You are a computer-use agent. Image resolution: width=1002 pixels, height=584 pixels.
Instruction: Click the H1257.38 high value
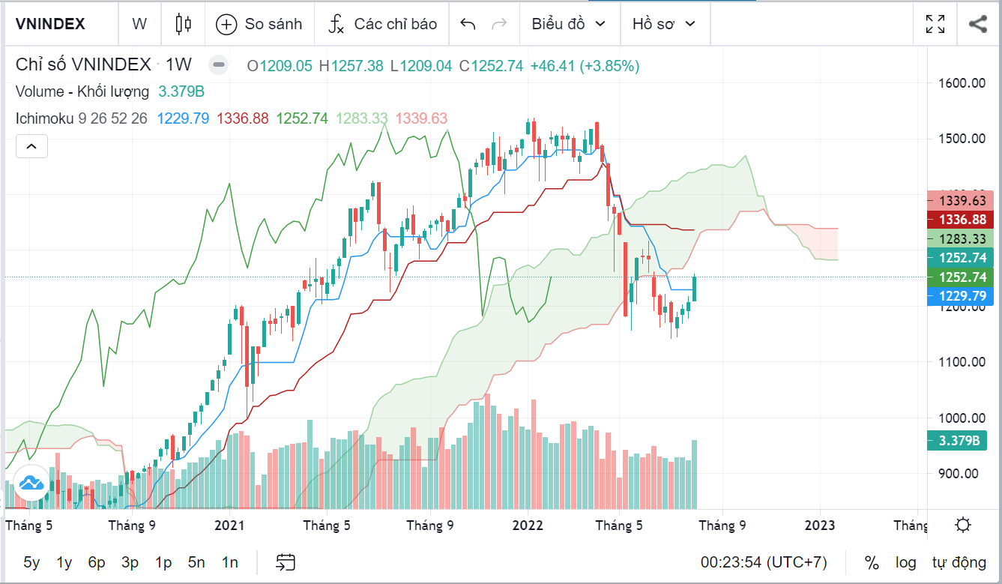pos(351,66)
